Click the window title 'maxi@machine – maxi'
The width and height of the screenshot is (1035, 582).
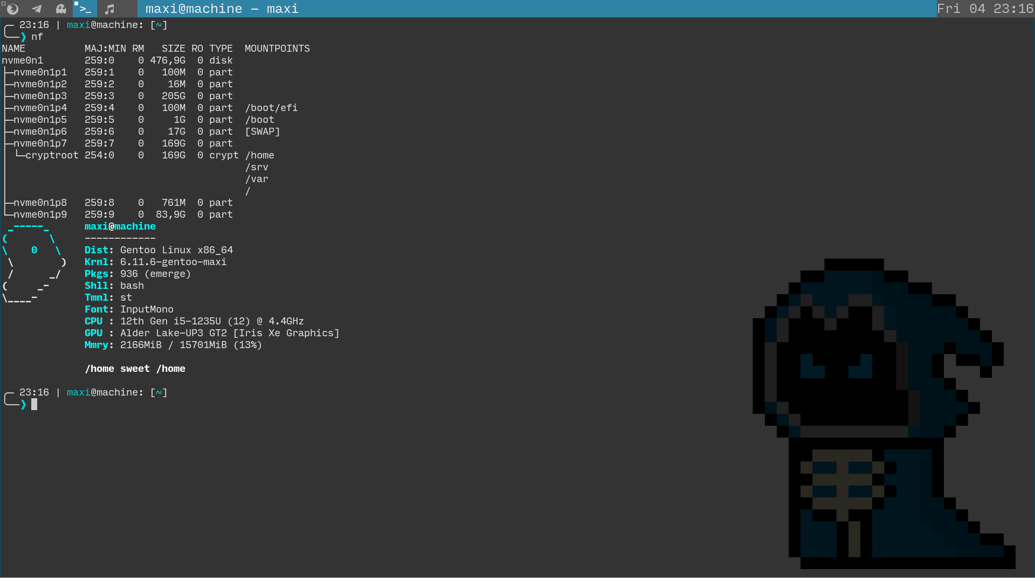(x=222, y=9)
